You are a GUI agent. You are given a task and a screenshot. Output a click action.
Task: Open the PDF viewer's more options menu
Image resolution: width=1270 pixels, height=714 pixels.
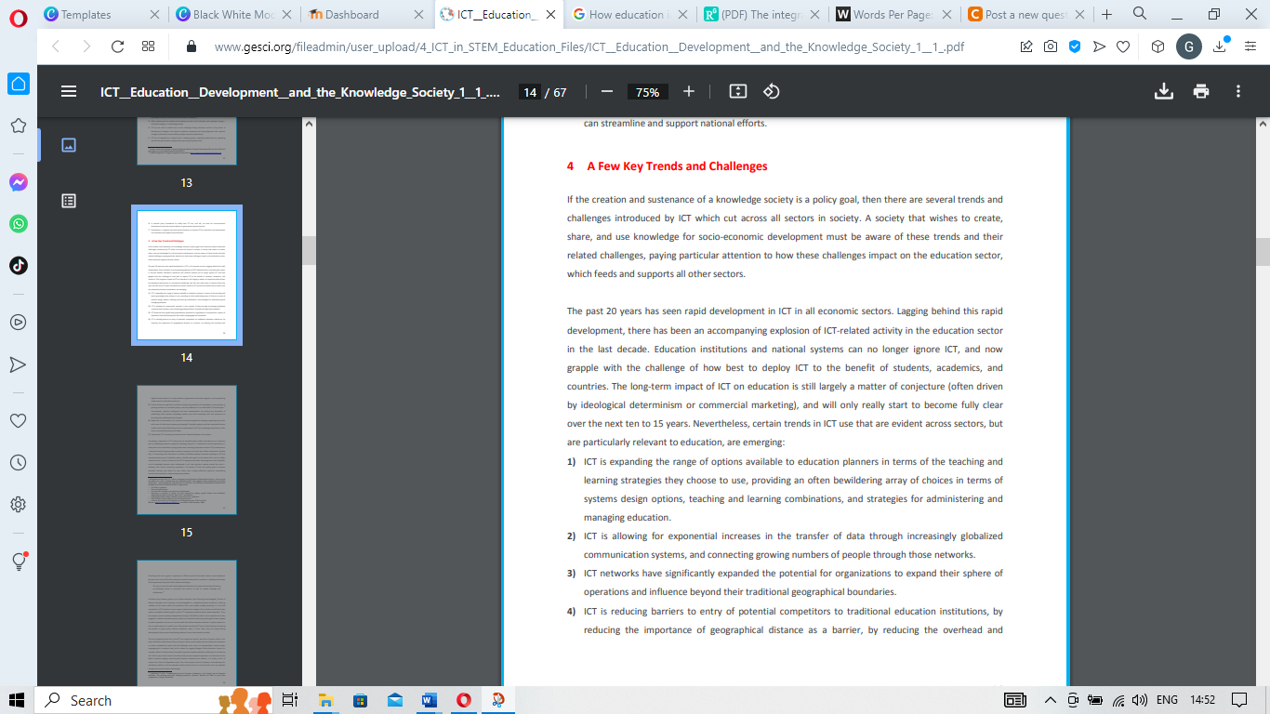pyautogui.click(x=1238, y=91)
